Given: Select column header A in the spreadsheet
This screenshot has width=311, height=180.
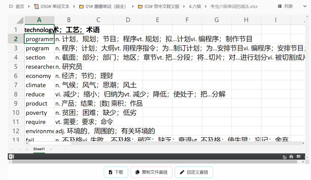Looking at the screenshot, I should (39, 20).
